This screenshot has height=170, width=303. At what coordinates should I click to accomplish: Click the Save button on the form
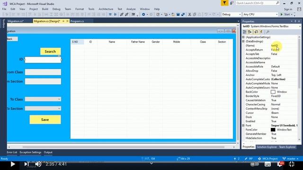(x=45, y=119)
